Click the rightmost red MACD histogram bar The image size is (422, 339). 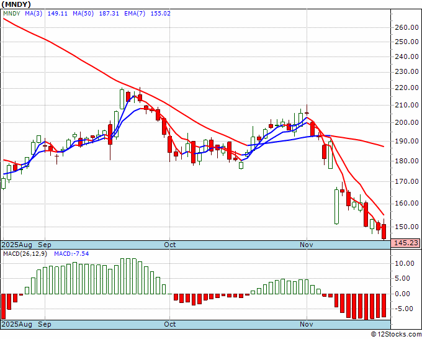tap(384, 305)
